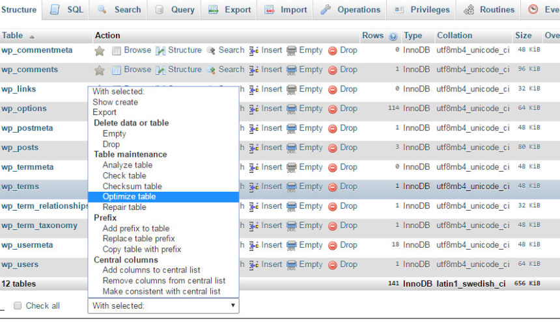Select Analyze table option
Image resolution: width=560 pixels, height=325 pixels.
coord(128,165)
